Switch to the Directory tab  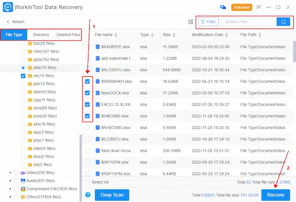[41, 35]
